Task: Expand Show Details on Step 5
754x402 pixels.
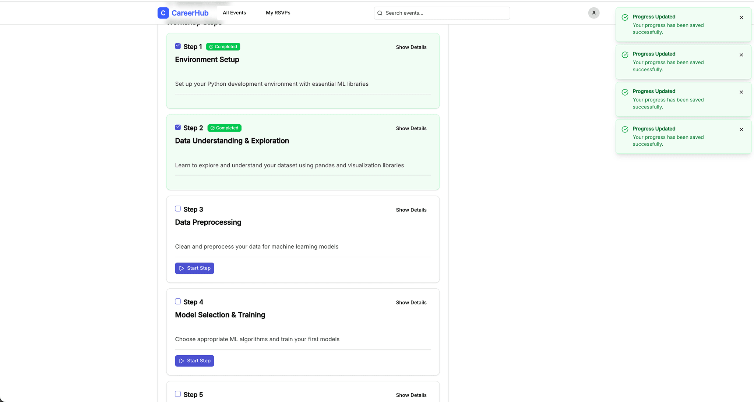Action: tap(411, 395)
